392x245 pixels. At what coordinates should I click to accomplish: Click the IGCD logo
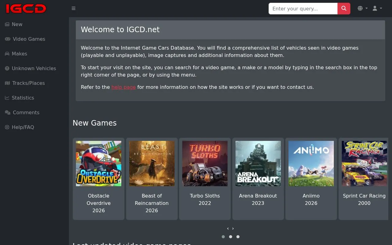26,9
